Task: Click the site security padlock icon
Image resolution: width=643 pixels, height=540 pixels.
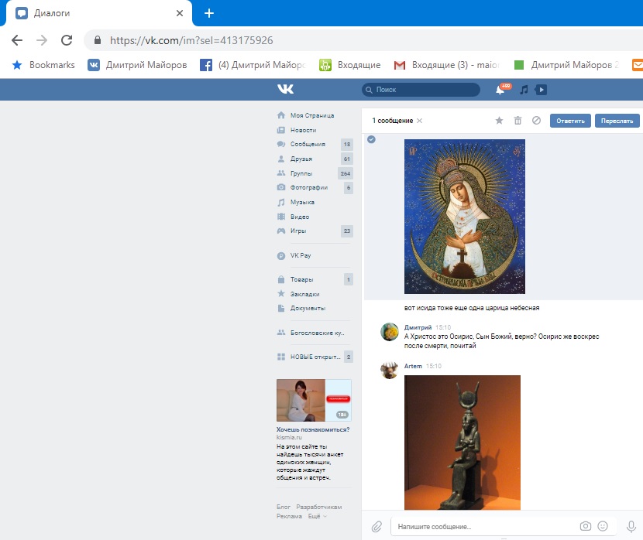Action: click(x=97, y=39)
